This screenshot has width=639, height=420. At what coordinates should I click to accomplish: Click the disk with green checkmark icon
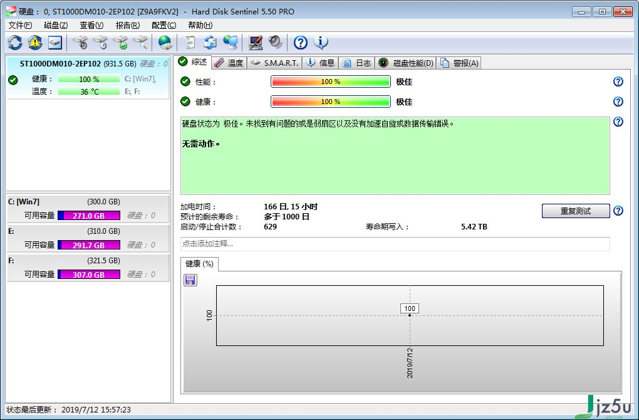[121, 43]
